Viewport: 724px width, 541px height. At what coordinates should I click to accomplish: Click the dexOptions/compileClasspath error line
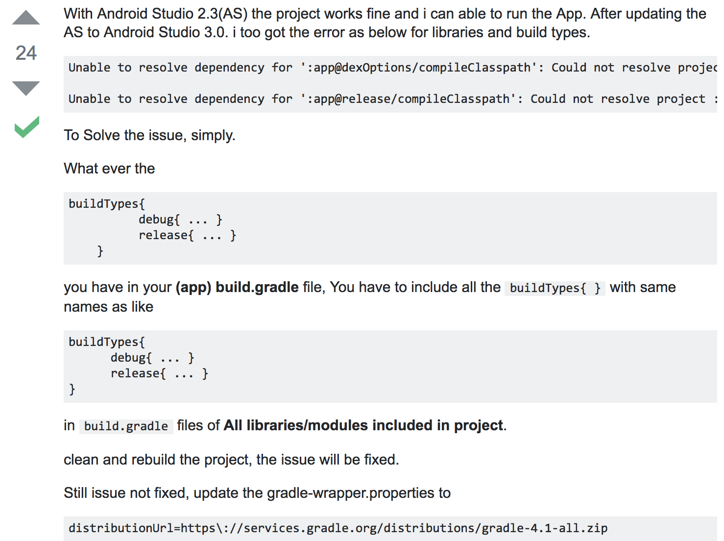[392, 68]
